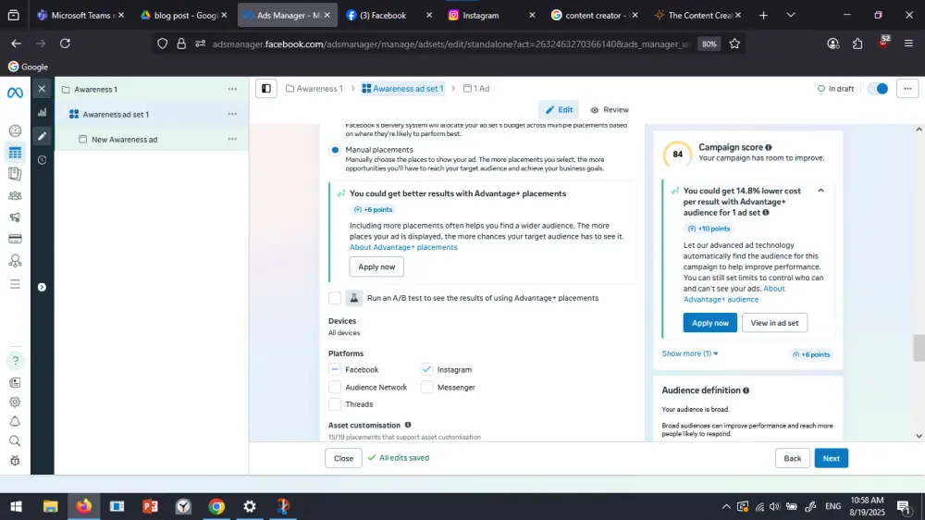Open PowerPoint from taskbar
Image resolution: width=925 pixels, height=520 pixels.
click(150, 506)
